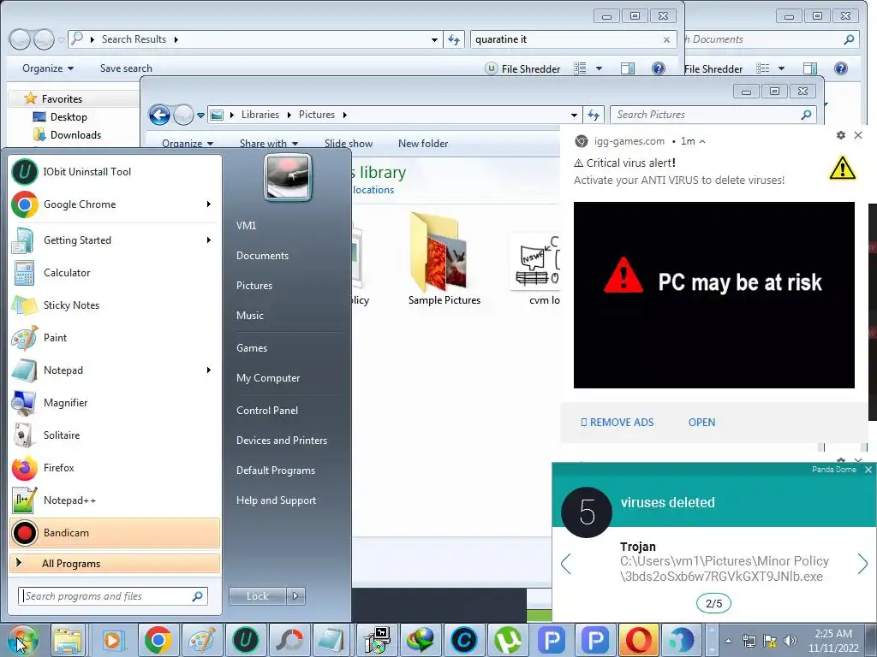Click Action Center flag tray icon
Image resolution: width=877 pixels, height=657 pixels.
pyautogui.click(x=770, y=641)
